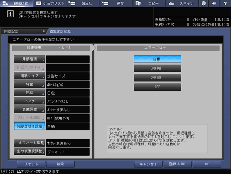Open the 用紙種類 paper type setting

[x=29, y=59]
